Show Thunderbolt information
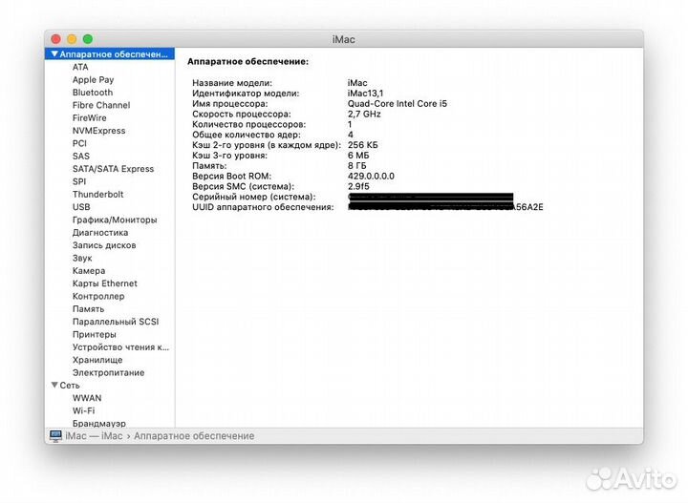This screenshot has width=688, height=503. tap(97, 194)
